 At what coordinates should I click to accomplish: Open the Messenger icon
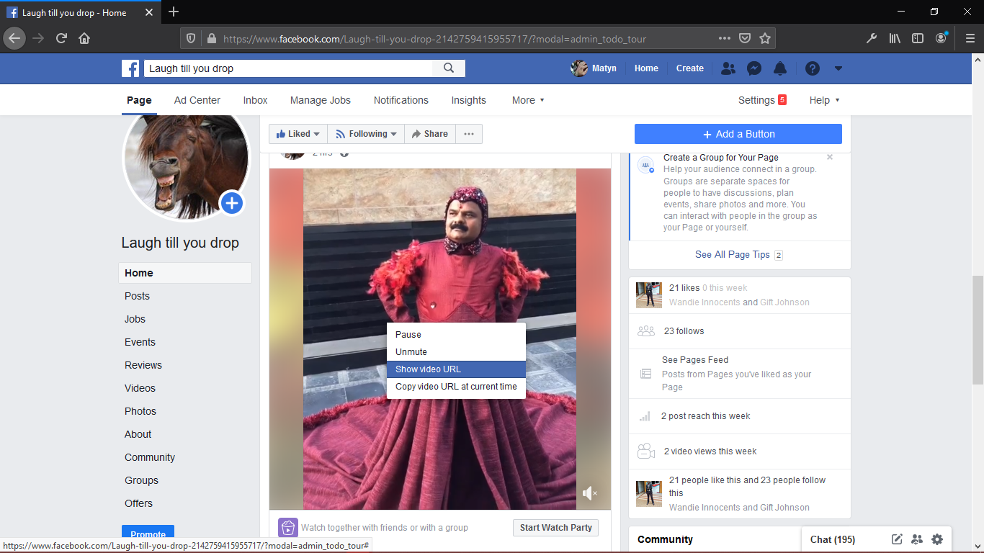(x=754, y=68)
